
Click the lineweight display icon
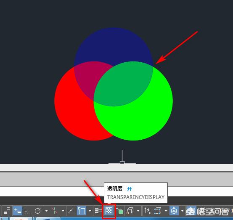click(x=98, y=211)
